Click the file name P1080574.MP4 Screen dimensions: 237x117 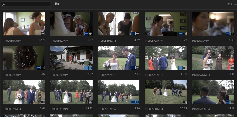pos(107,75)
